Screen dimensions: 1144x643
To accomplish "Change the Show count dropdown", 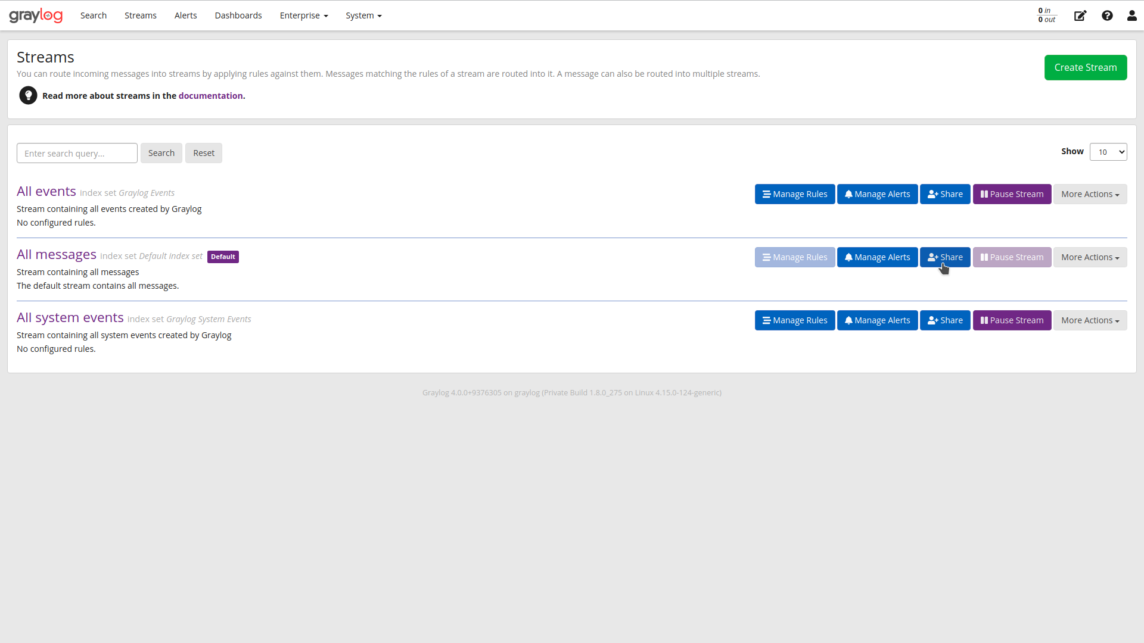I will 1108,152.
